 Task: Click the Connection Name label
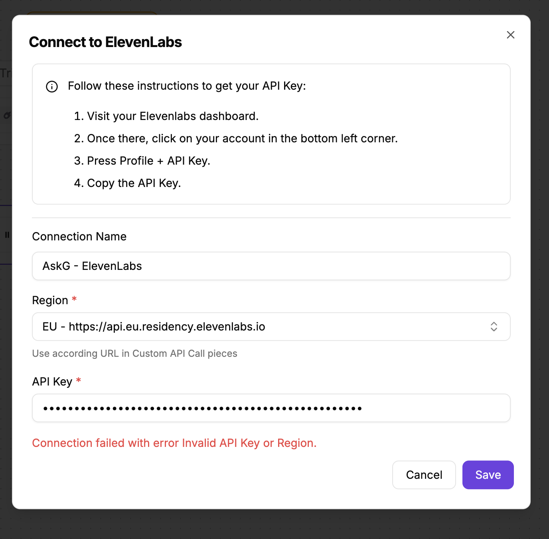click(79, 236)
